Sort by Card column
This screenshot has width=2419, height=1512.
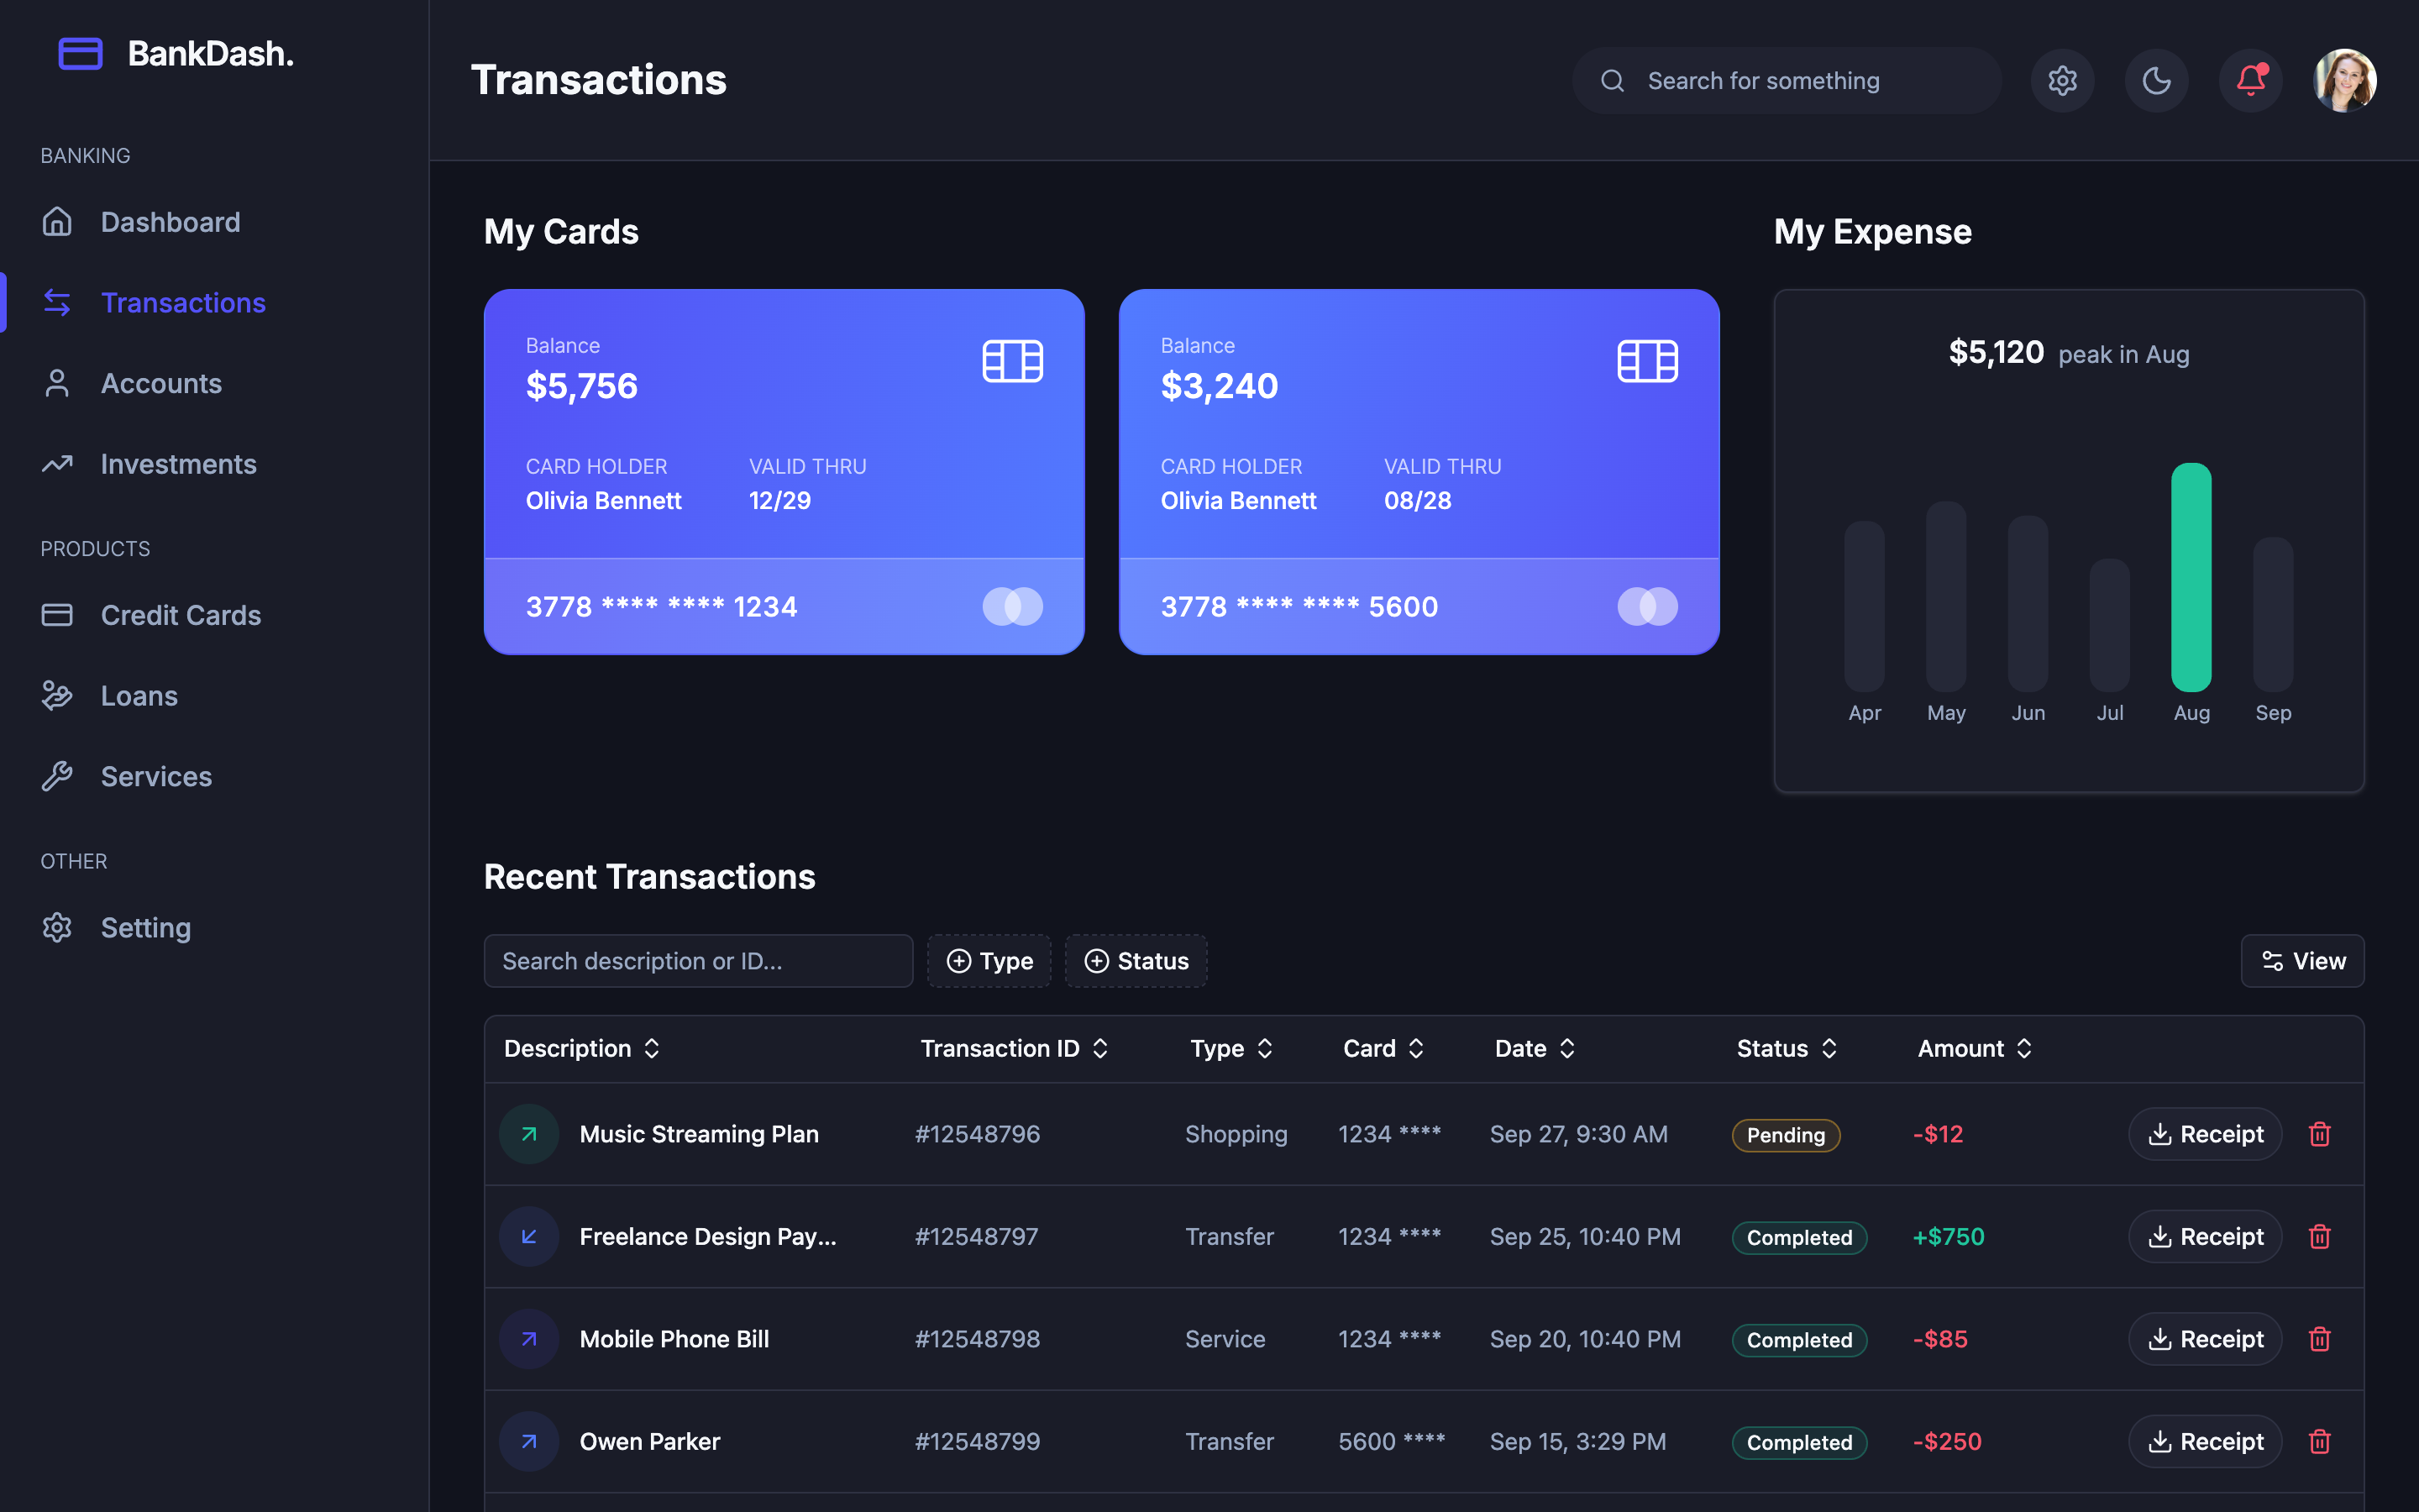1383,1048
